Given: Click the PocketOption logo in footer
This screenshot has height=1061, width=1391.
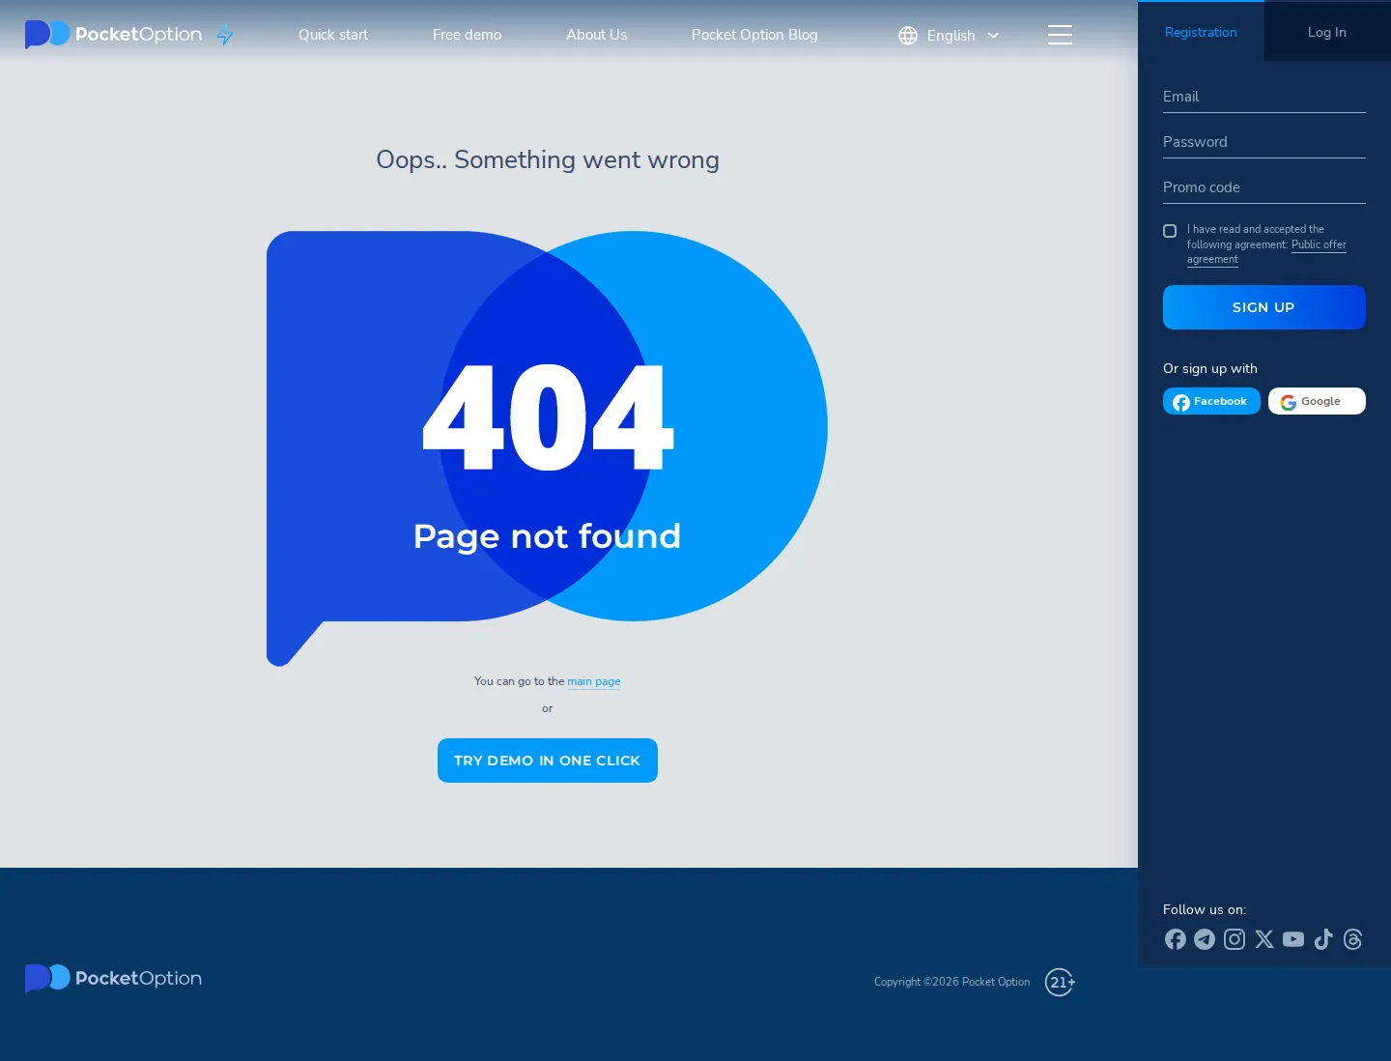Looking at the screenshot, I should coord(113,978).
